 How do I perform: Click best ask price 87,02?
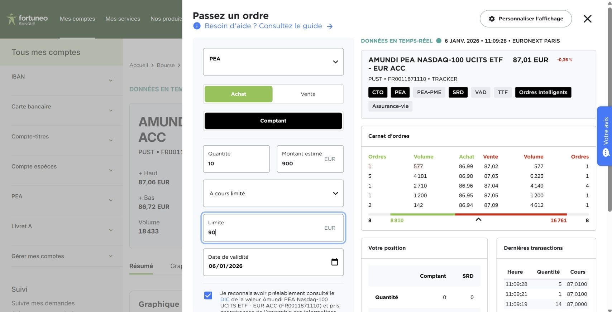point(491,166)
